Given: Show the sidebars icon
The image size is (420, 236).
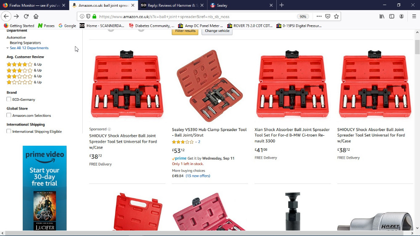Looking at the screenshot, I should (x=391, y=16).
